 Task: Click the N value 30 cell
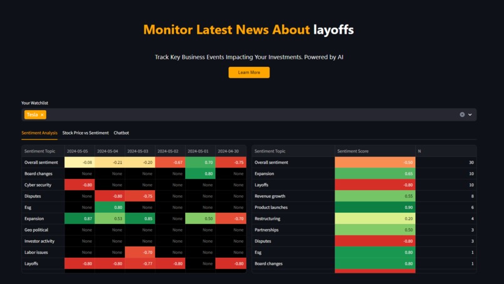(446, 163)
